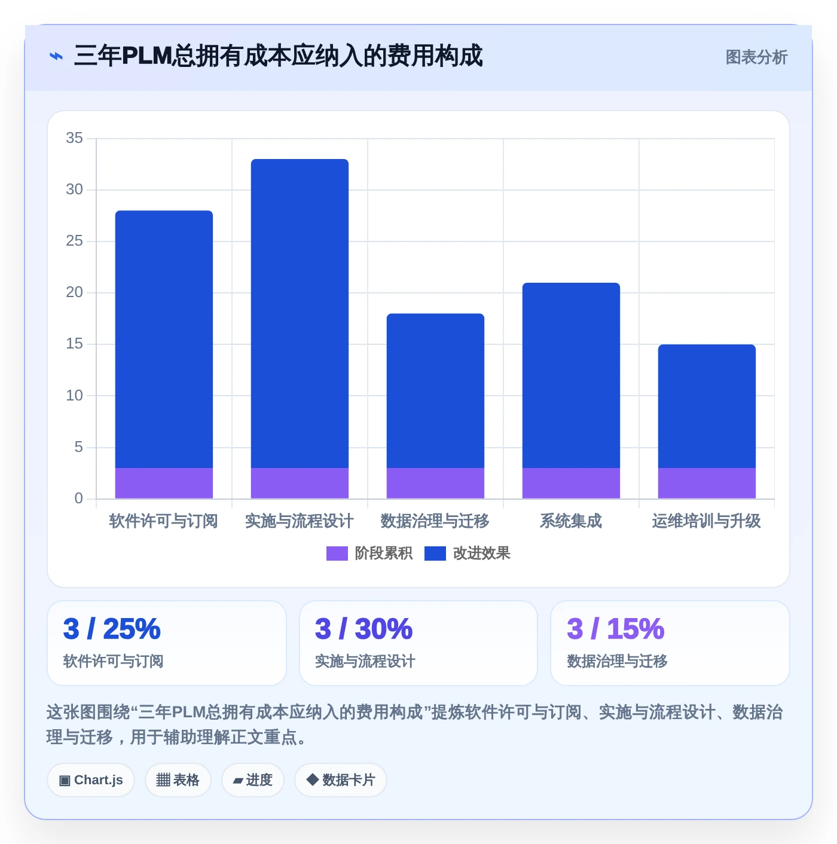Click the 数据卡片 tag
Image resolution: width=837 pixels, height=844 pixels.
(341, 780)
